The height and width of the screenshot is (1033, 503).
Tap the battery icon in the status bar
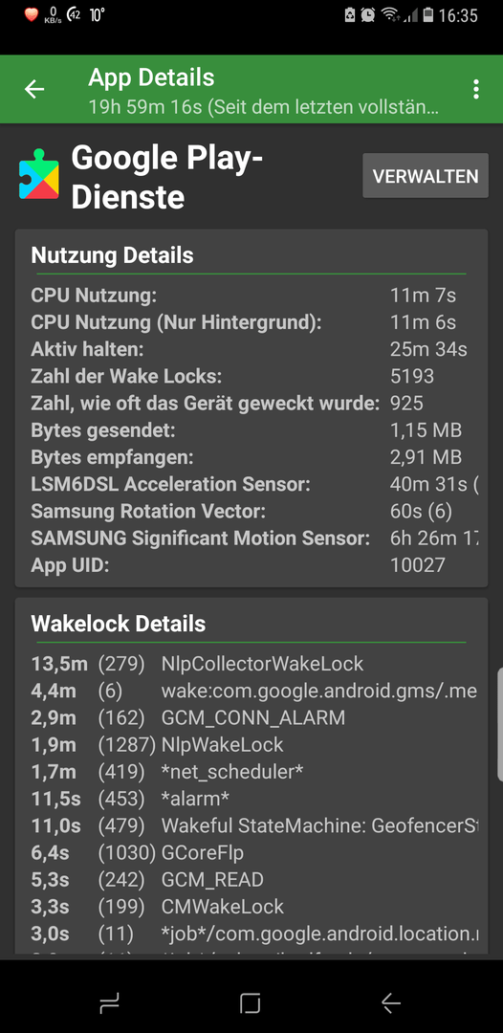tap(428, 14)
